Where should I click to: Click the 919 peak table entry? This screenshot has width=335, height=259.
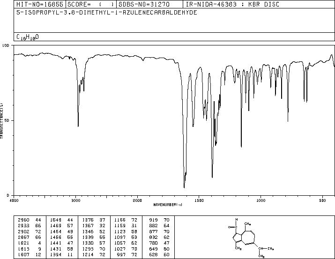coord(159,220)
